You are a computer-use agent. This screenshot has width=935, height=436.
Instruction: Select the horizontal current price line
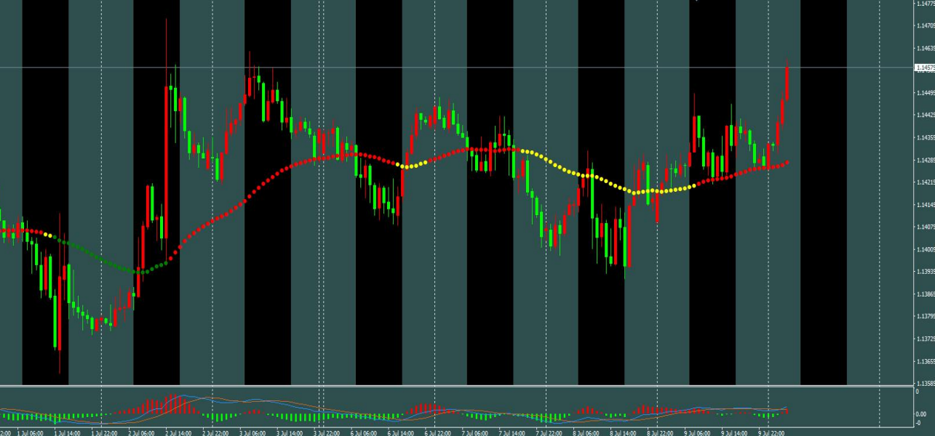457,68
